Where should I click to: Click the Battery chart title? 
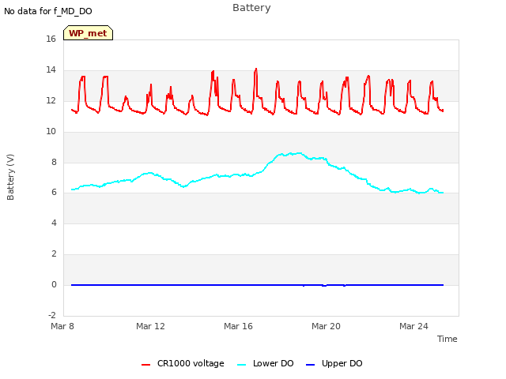251,8
